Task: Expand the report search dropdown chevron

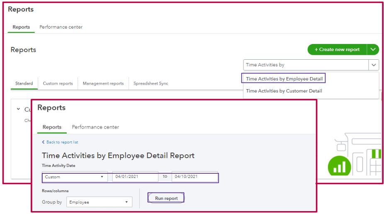Action: click(x=374, y=65)
